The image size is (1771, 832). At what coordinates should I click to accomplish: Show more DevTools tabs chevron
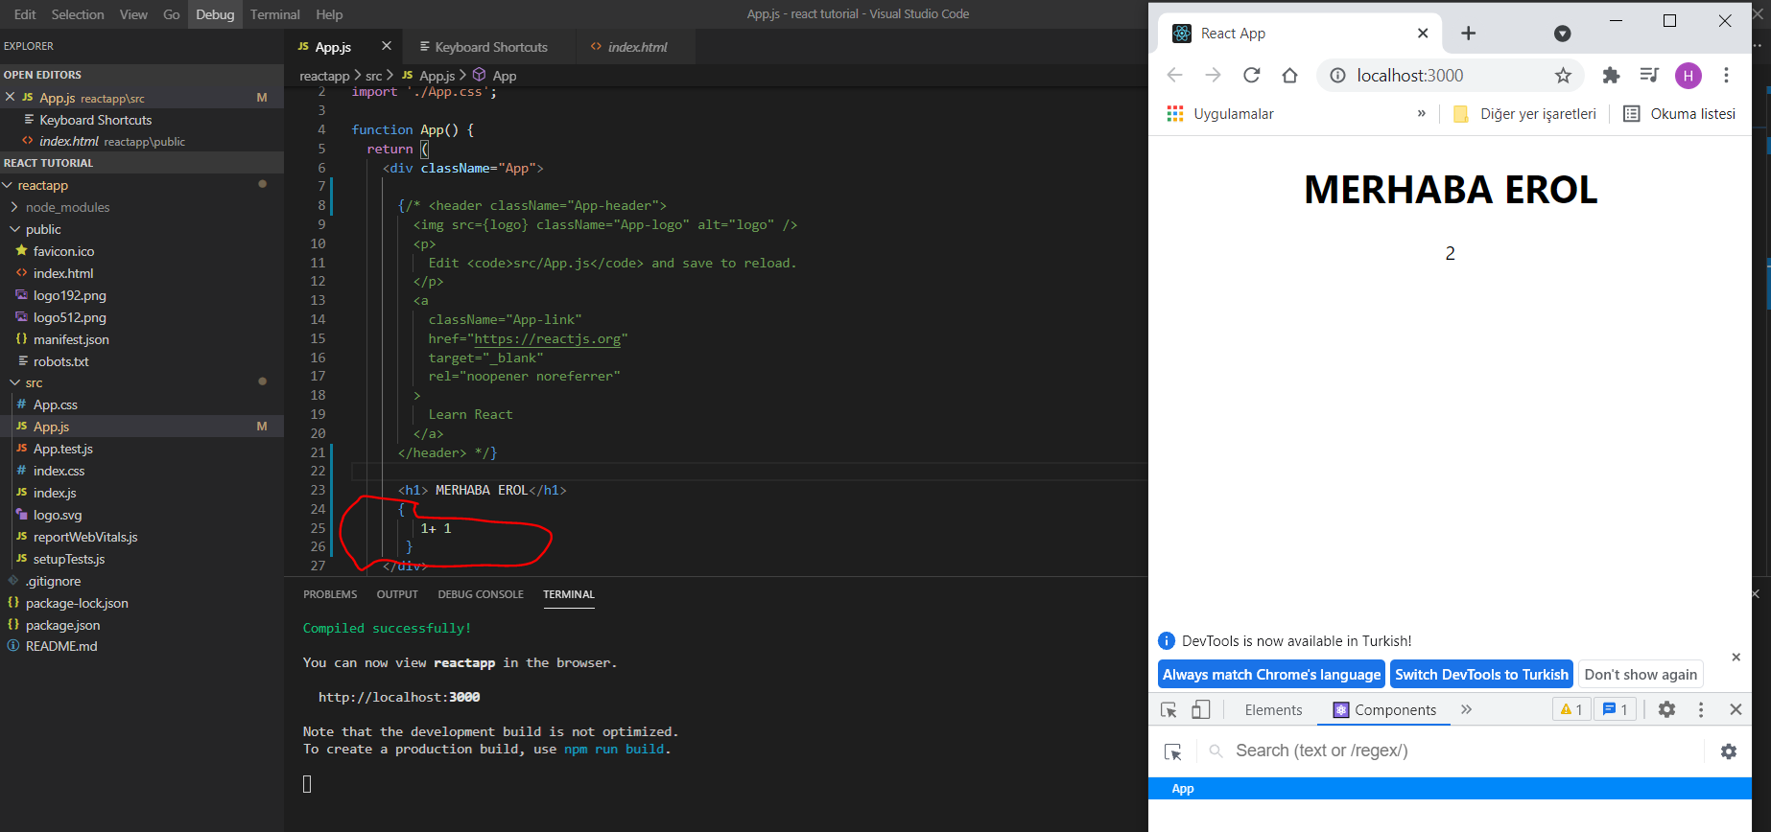[x=1466, y=709]
